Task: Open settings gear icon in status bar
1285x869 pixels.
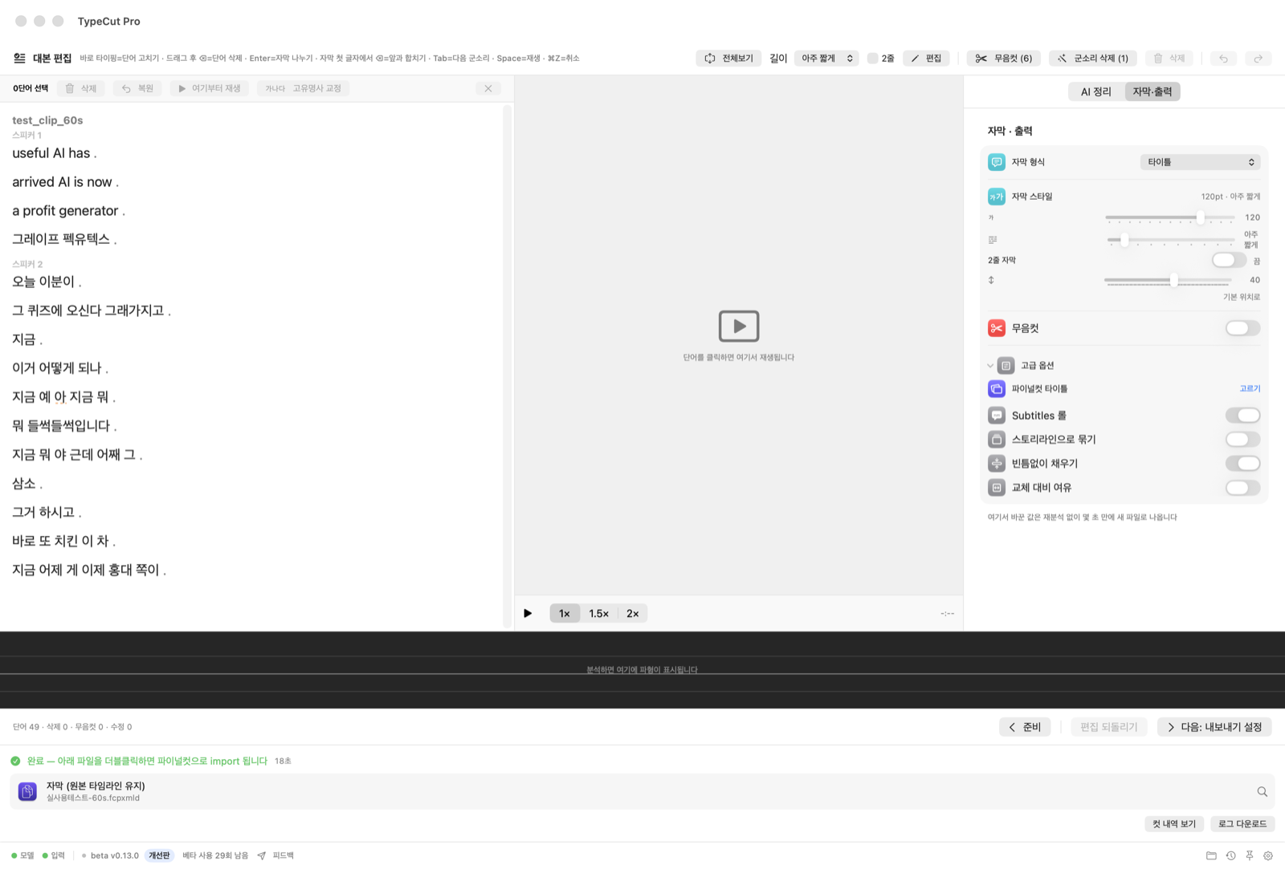Action: (x=1268, y=855)
